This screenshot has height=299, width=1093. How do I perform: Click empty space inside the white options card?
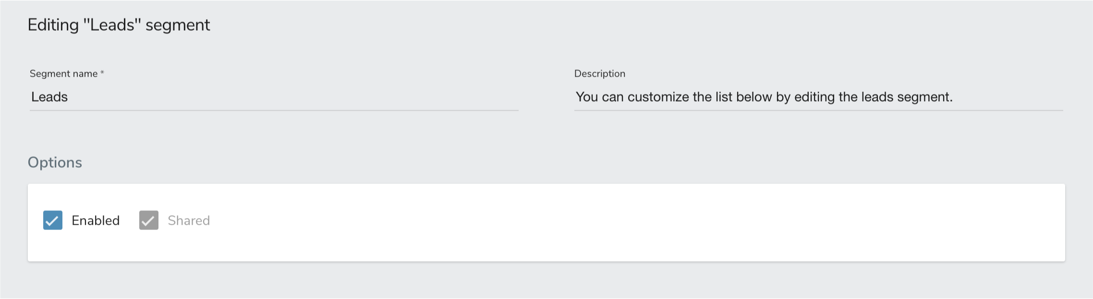tap(624, 223)
